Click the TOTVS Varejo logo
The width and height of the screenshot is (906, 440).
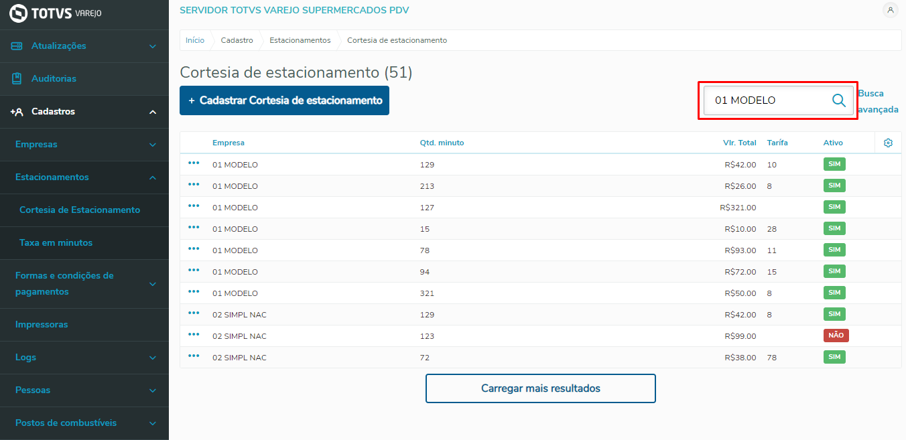[56, 13]
